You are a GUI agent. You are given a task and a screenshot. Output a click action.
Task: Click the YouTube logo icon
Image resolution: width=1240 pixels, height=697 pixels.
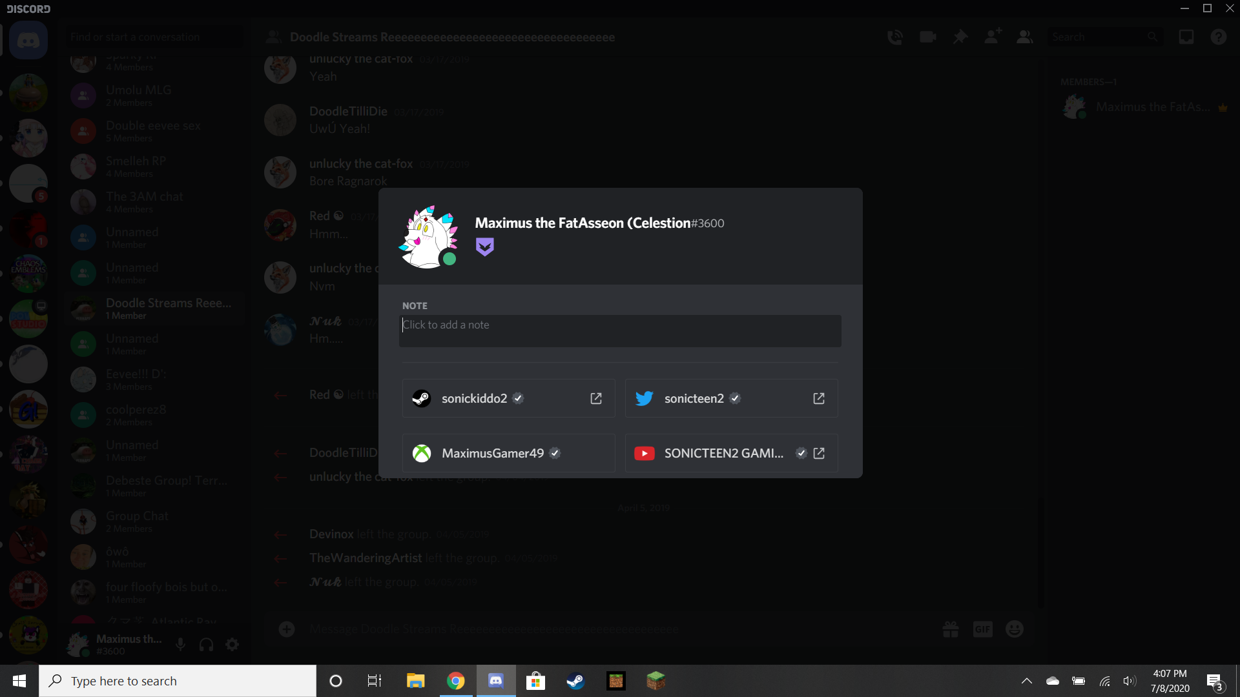coord(645,454)
